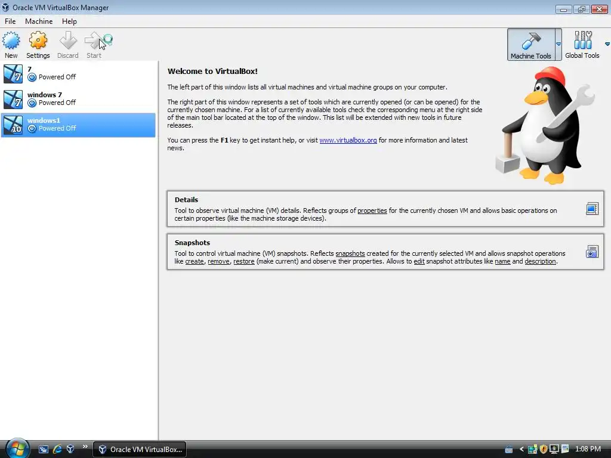
Task: Open Global Tools
Action: tap(582, 44)
